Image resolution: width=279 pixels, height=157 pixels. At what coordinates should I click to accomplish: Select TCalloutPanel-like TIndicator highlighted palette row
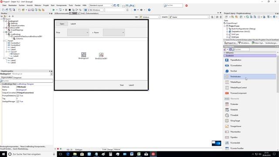point(250,77)
